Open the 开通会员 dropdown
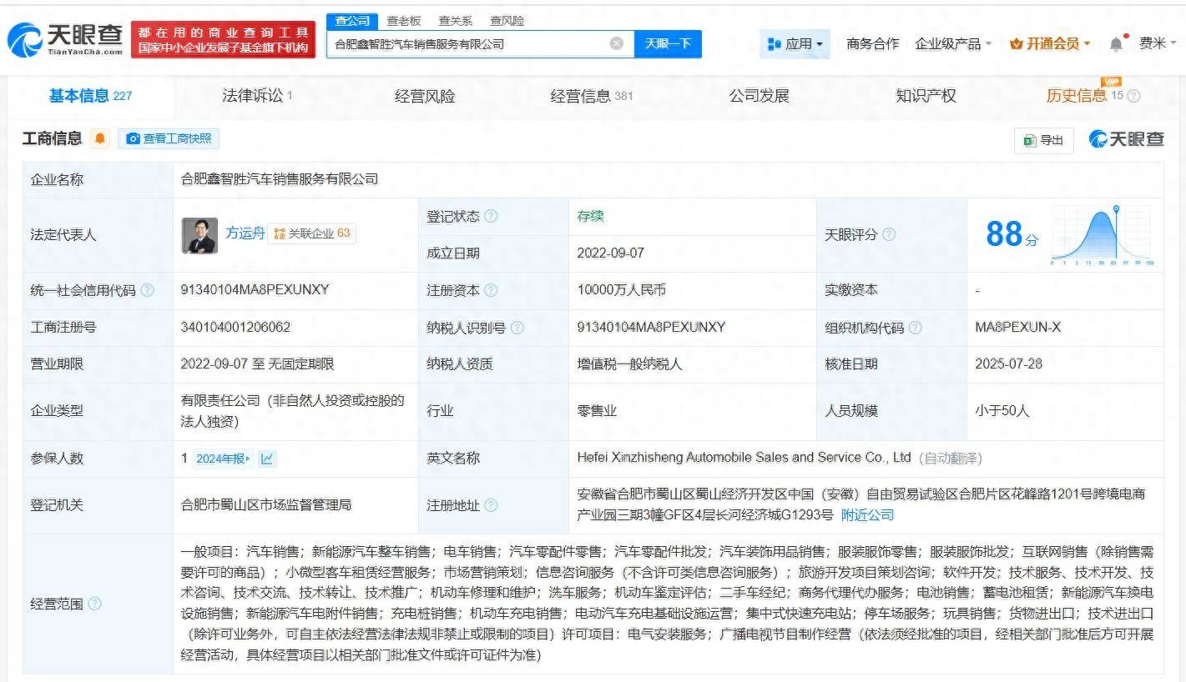The image size is (1186, 682). tap(1049, 44)
